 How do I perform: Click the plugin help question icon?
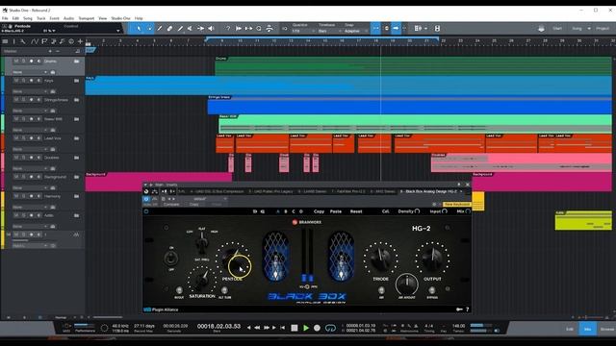click(x=468, y=309)
